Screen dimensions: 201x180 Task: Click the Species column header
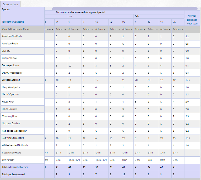pyautogui.click(x=6, y=9)
